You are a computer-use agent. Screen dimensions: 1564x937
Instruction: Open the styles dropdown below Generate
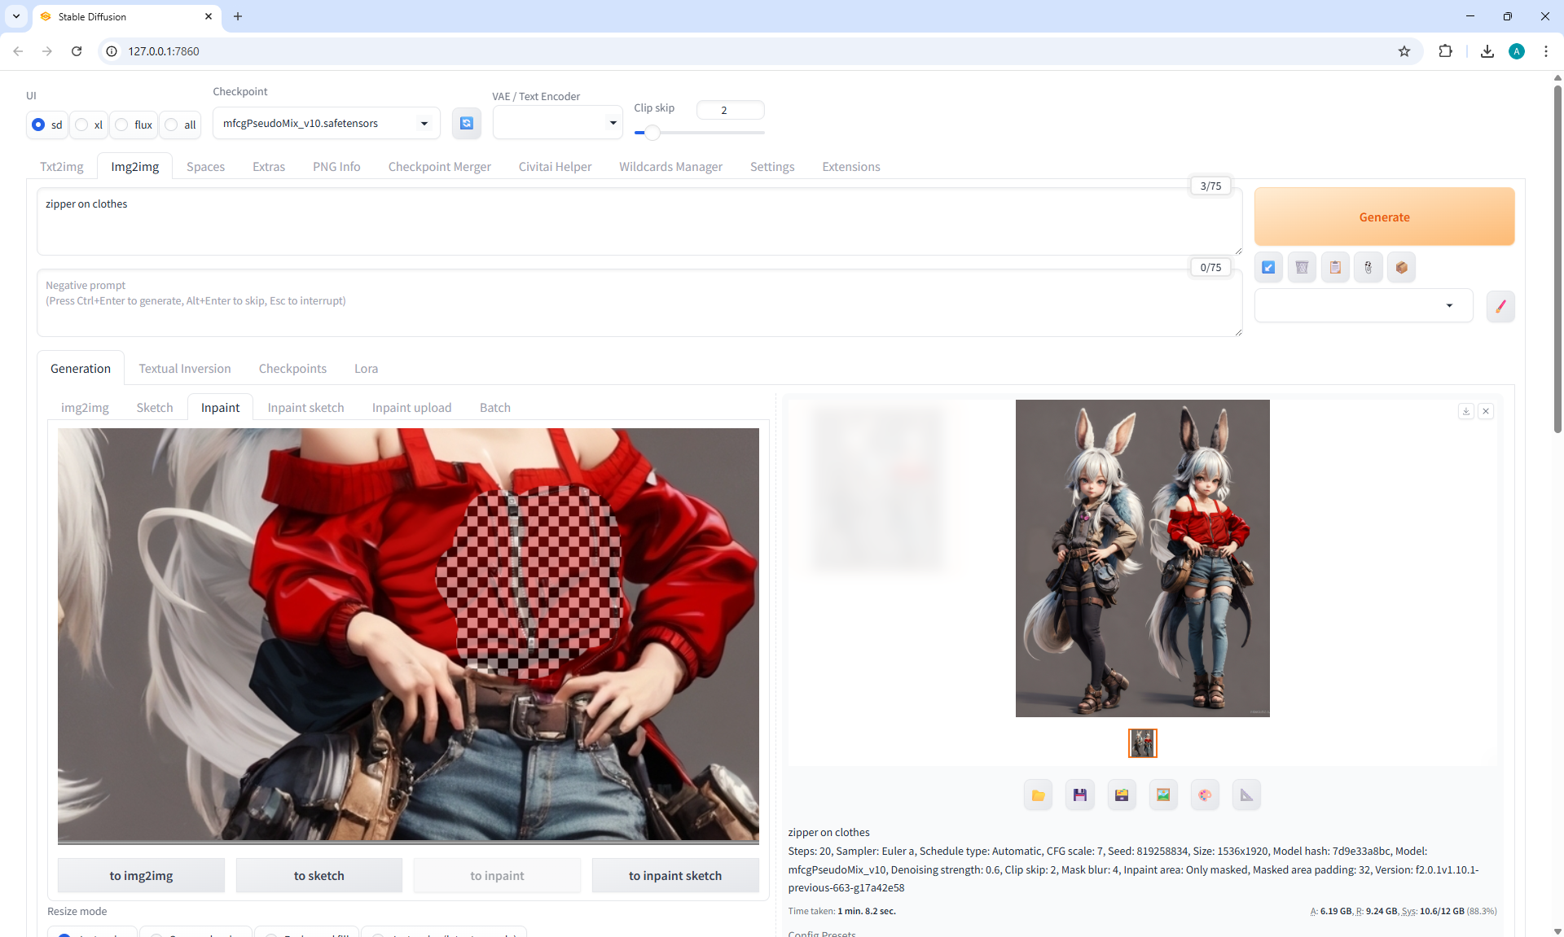click(1363, 305)
